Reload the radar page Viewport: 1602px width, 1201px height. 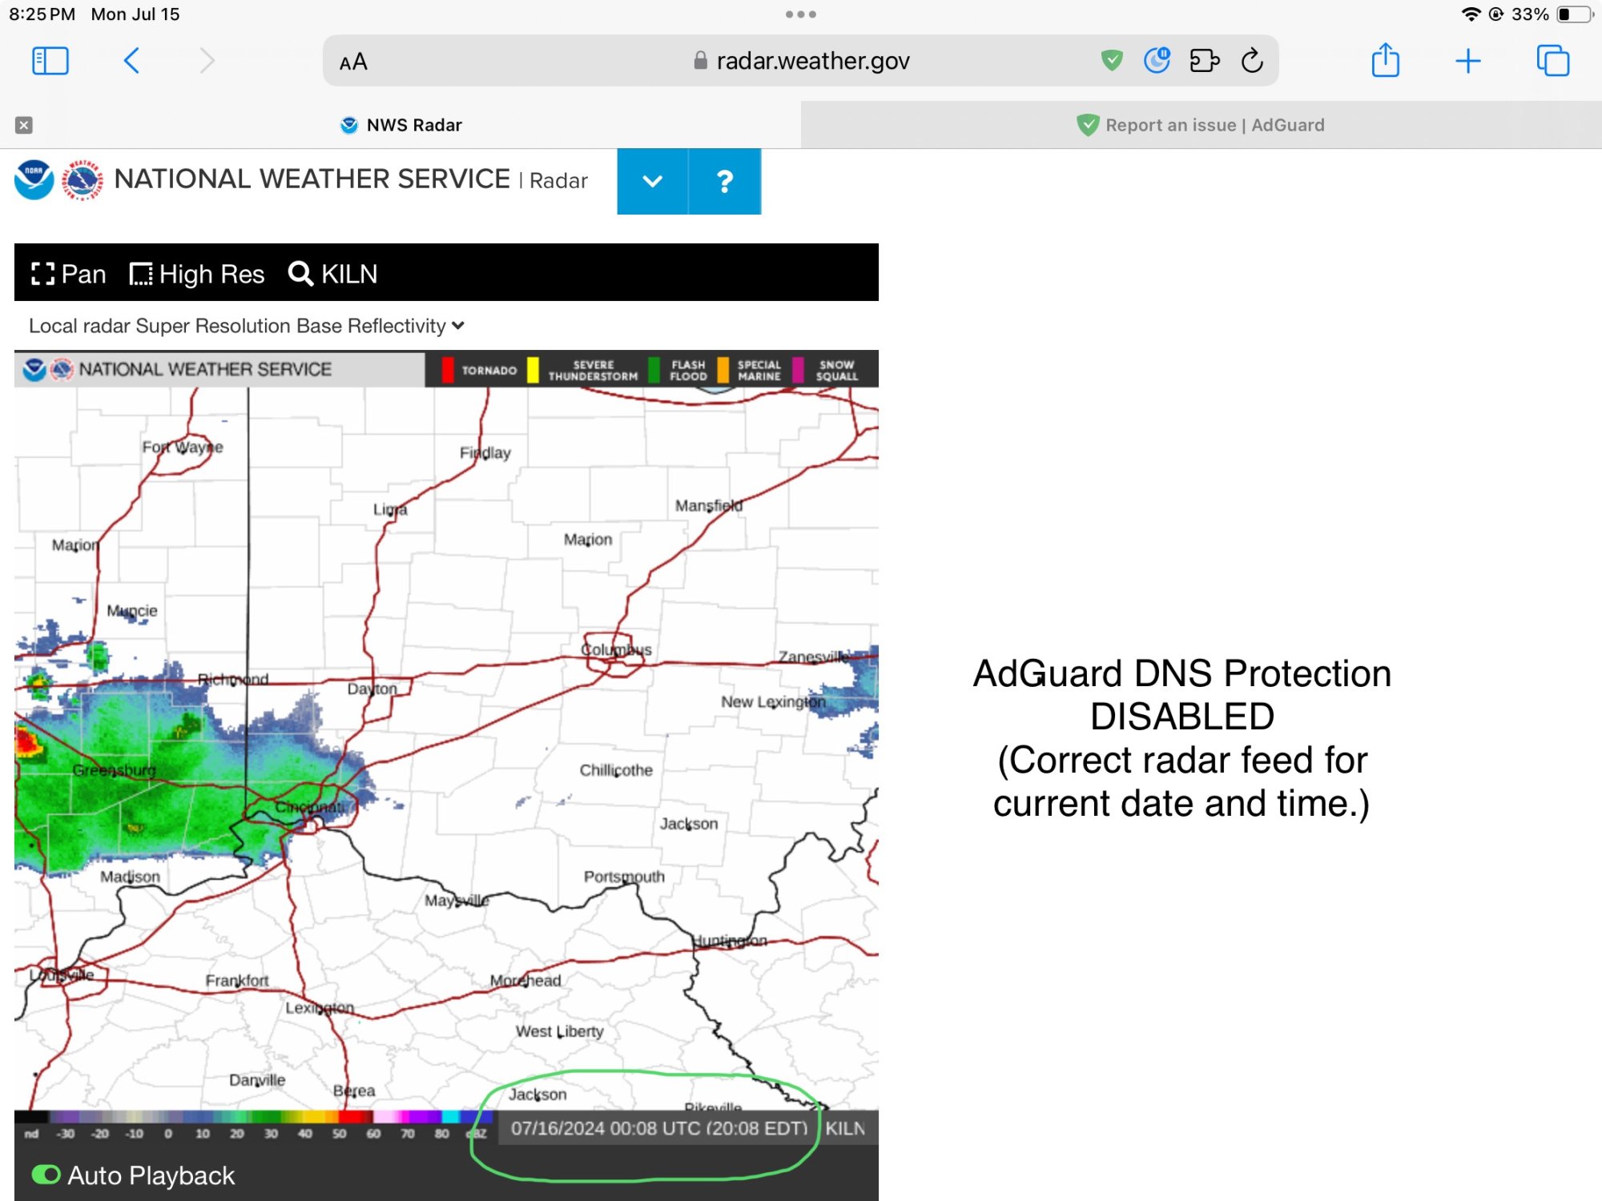(x=1250, y=60)
